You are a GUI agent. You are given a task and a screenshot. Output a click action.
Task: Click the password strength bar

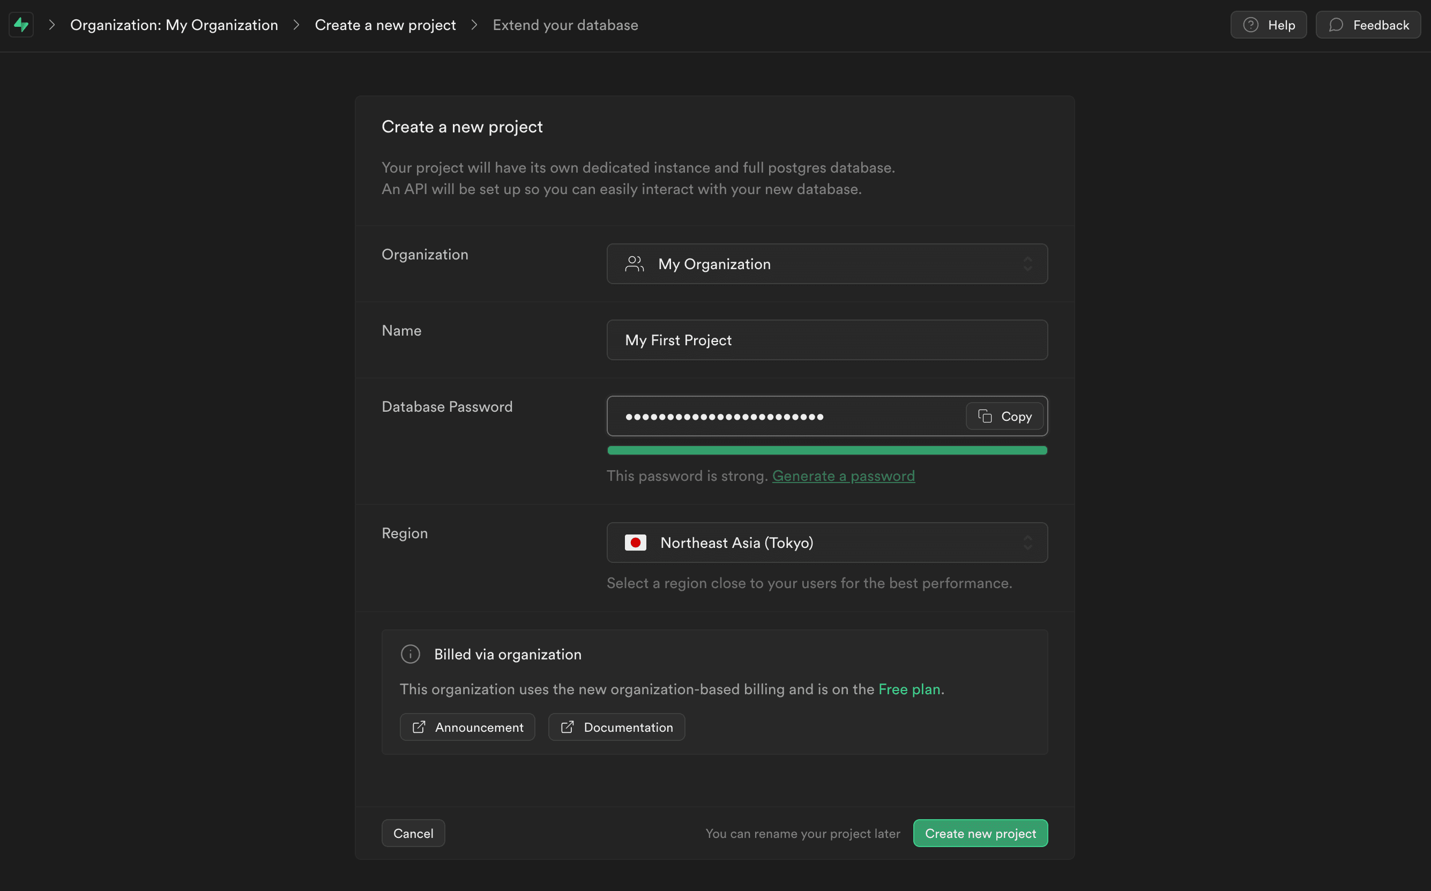click(x=827, y=451)
